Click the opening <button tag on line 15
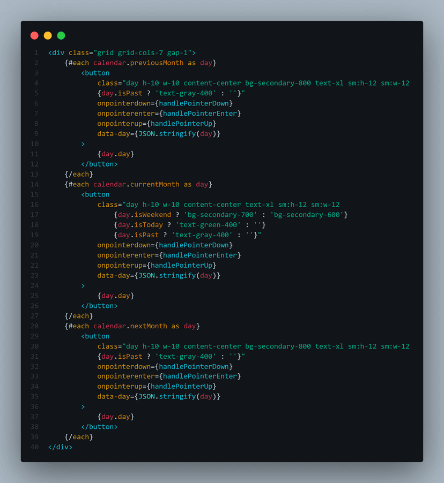The width and height of the screenshot is (444, 483). (95, 194)
